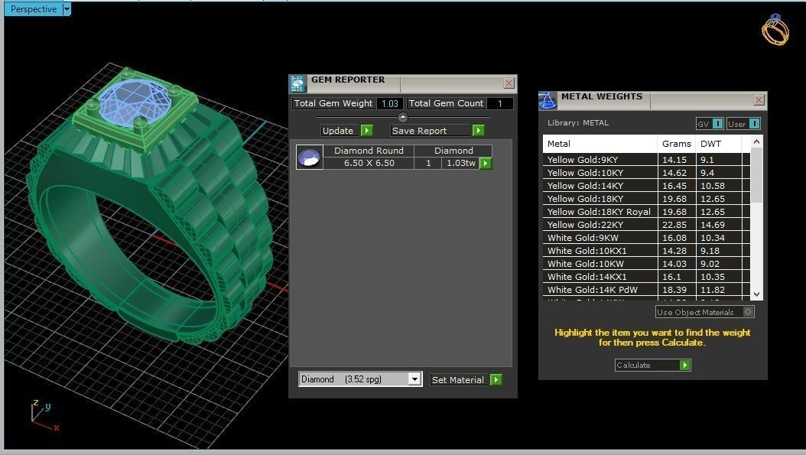The height and width of the screenshot is (455, 806).
Task: Select the Yellow Gold:10KY row
Action: point(646,173)
